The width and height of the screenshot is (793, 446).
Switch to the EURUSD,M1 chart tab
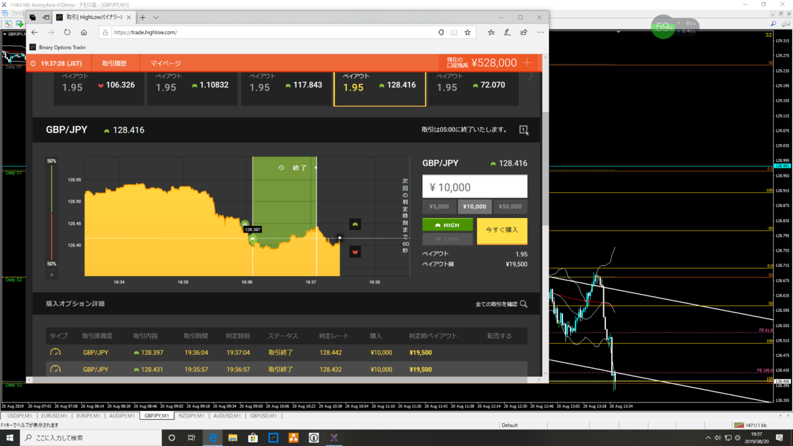54,416
